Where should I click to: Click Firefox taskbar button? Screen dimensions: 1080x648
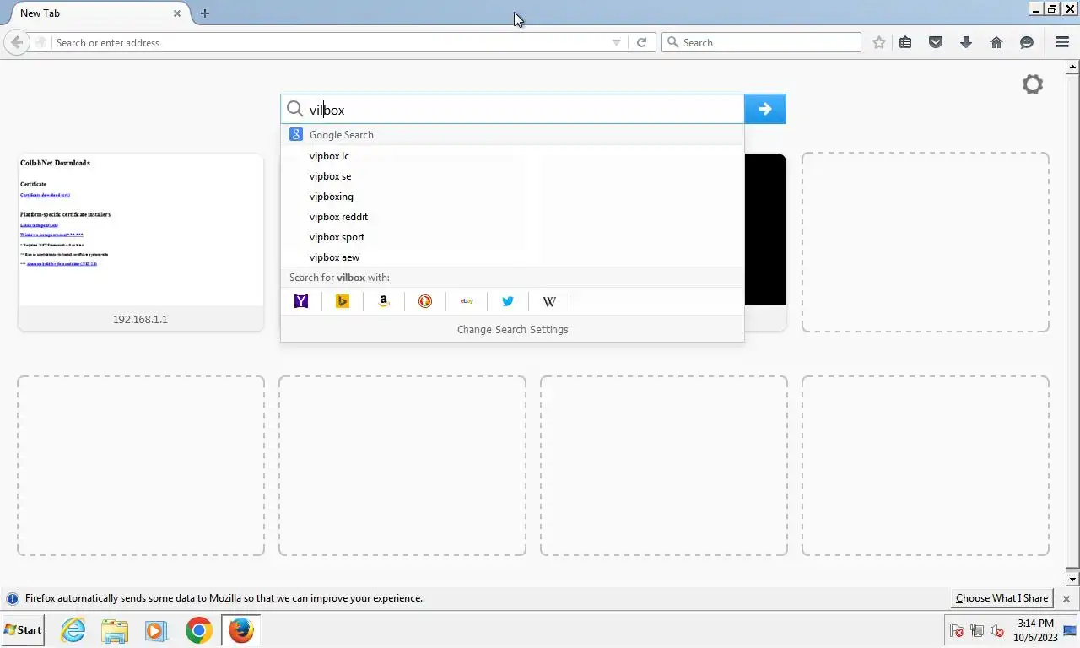240,630
